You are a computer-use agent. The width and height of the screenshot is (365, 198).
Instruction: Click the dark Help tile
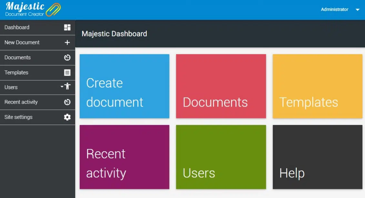tap(317, 157)
